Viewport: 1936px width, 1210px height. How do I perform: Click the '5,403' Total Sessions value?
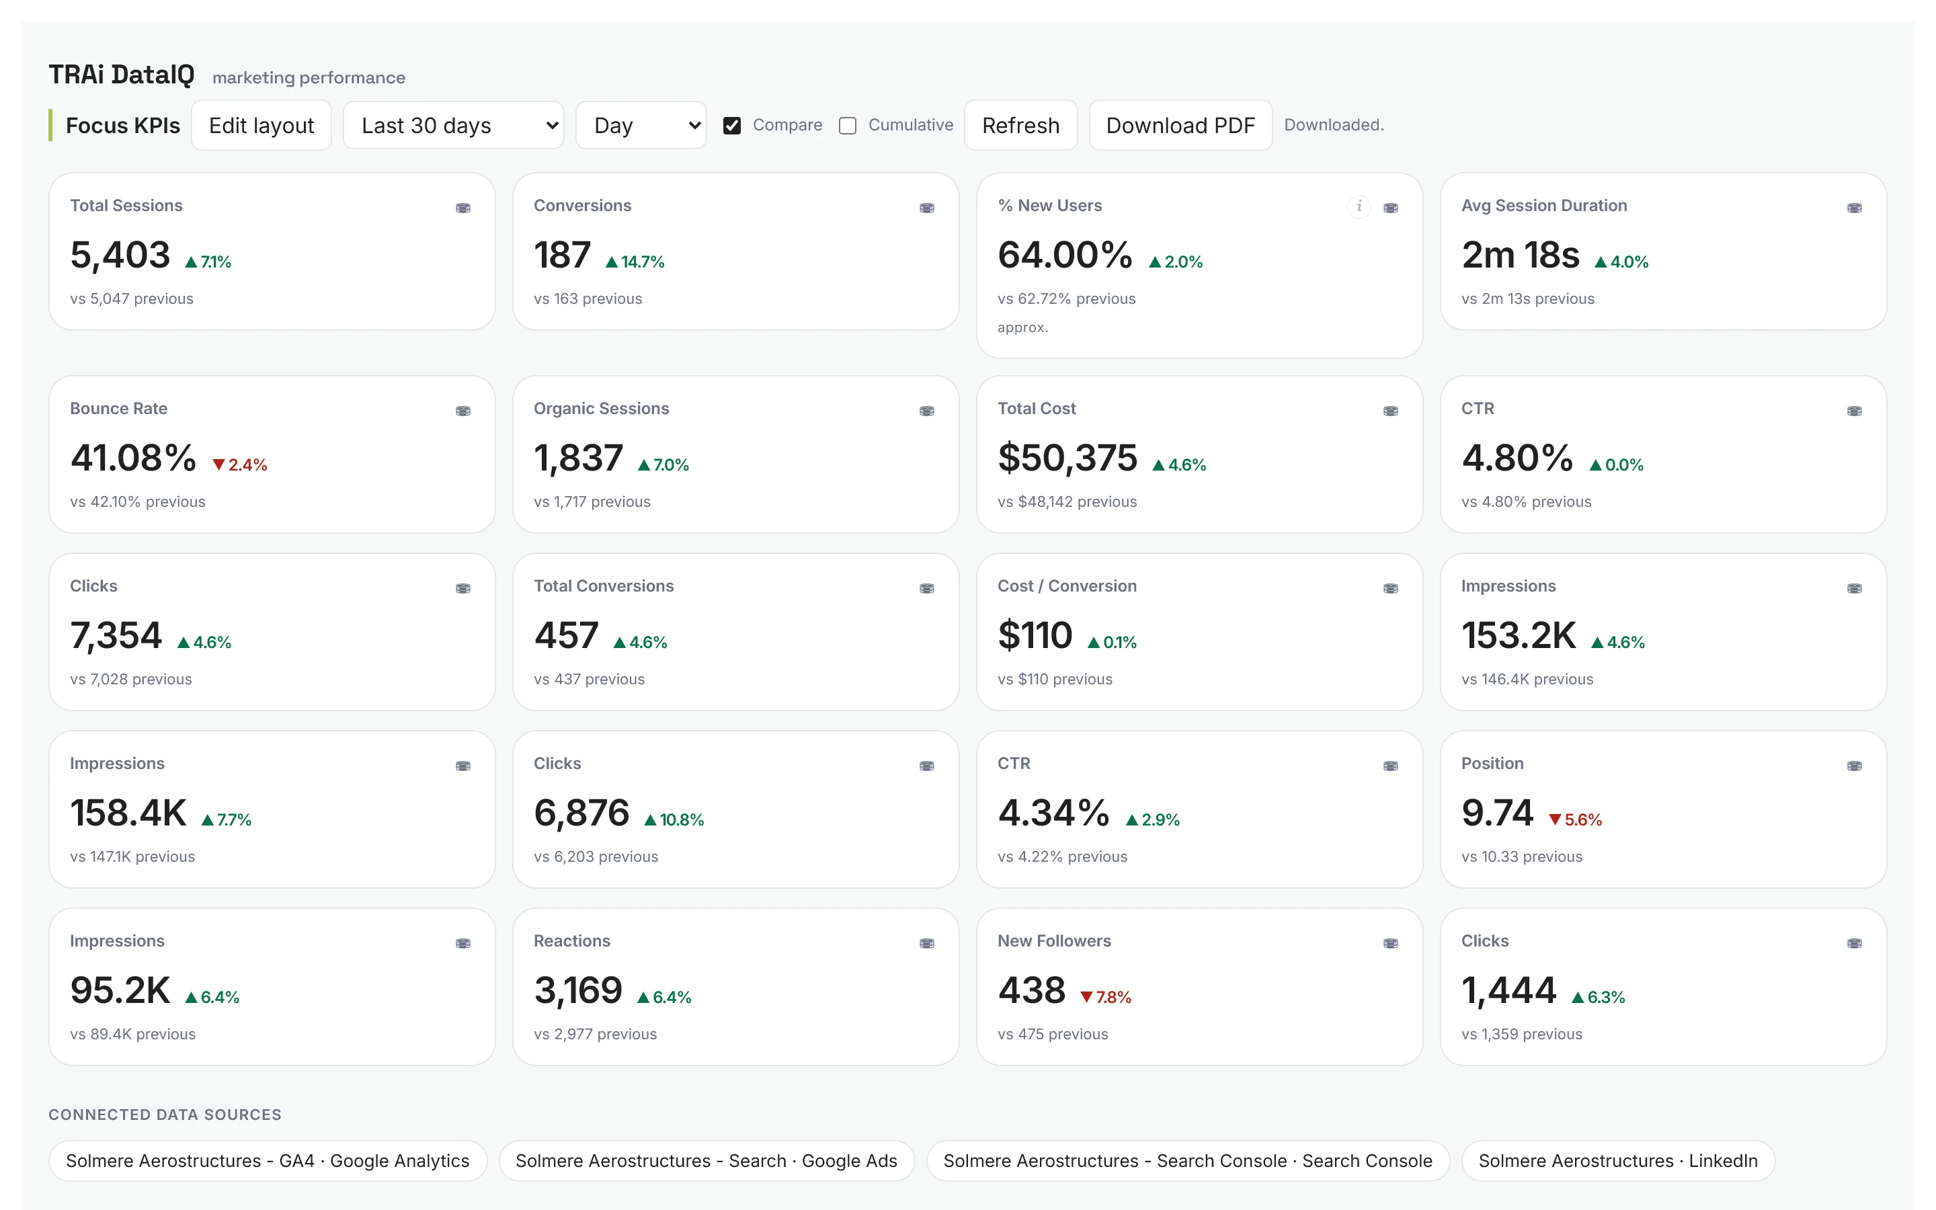[x=120, y=255]
